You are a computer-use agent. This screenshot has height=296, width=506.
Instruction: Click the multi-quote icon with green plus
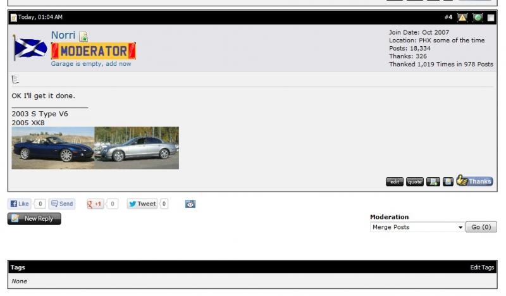(433, 182)
